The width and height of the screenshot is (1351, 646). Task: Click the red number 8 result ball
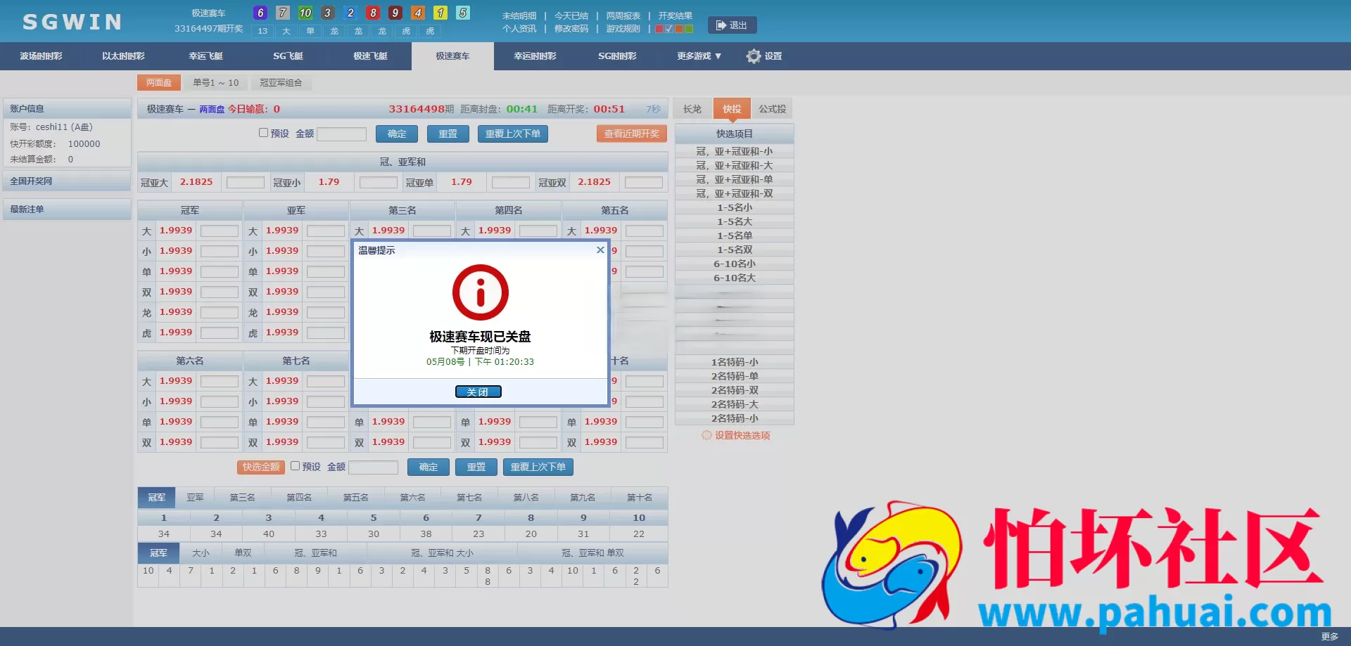(373, 13)
